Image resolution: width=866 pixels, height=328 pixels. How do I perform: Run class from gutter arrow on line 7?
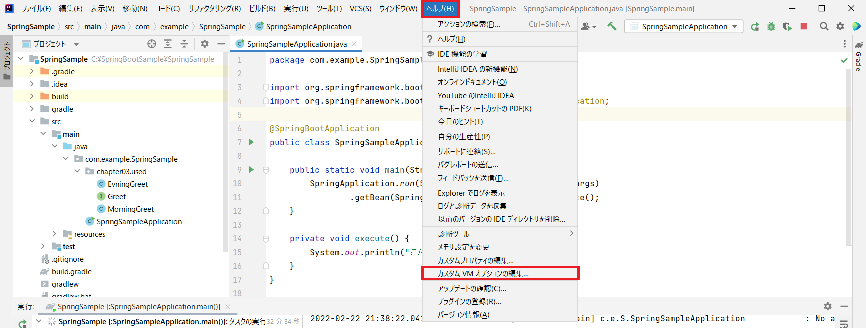[251, 142]
